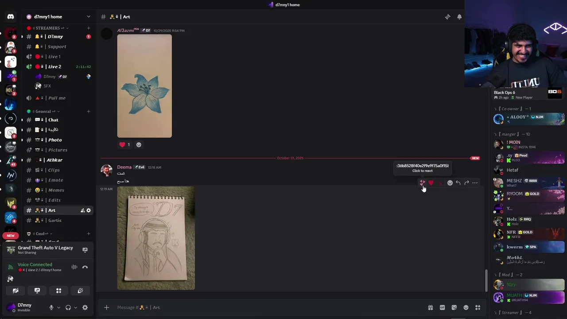Open Deema's user profile from username
567x319 pixels.
tap(124, 167)
